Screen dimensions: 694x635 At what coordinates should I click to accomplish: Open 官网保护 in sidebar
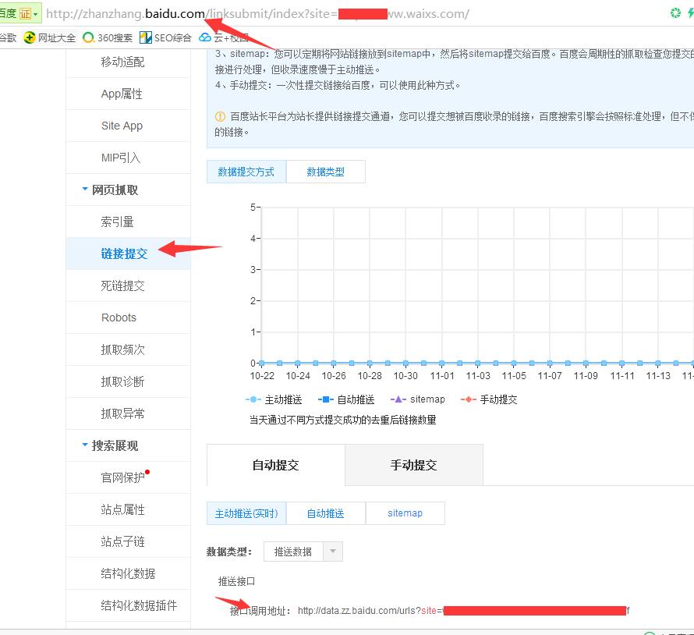click(x=129, y=477)
